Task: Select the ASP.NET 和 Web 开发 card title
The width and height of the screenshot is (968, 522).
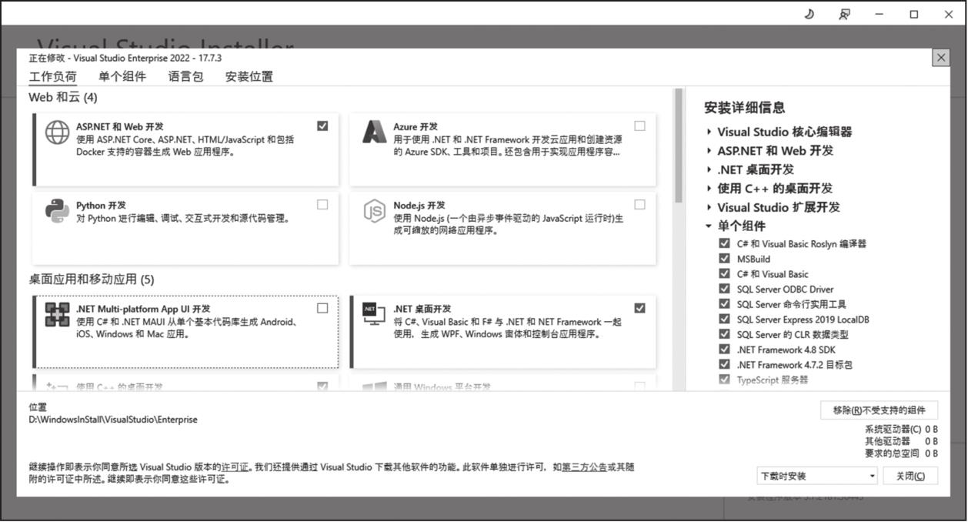Action: [x=119, y=126]
